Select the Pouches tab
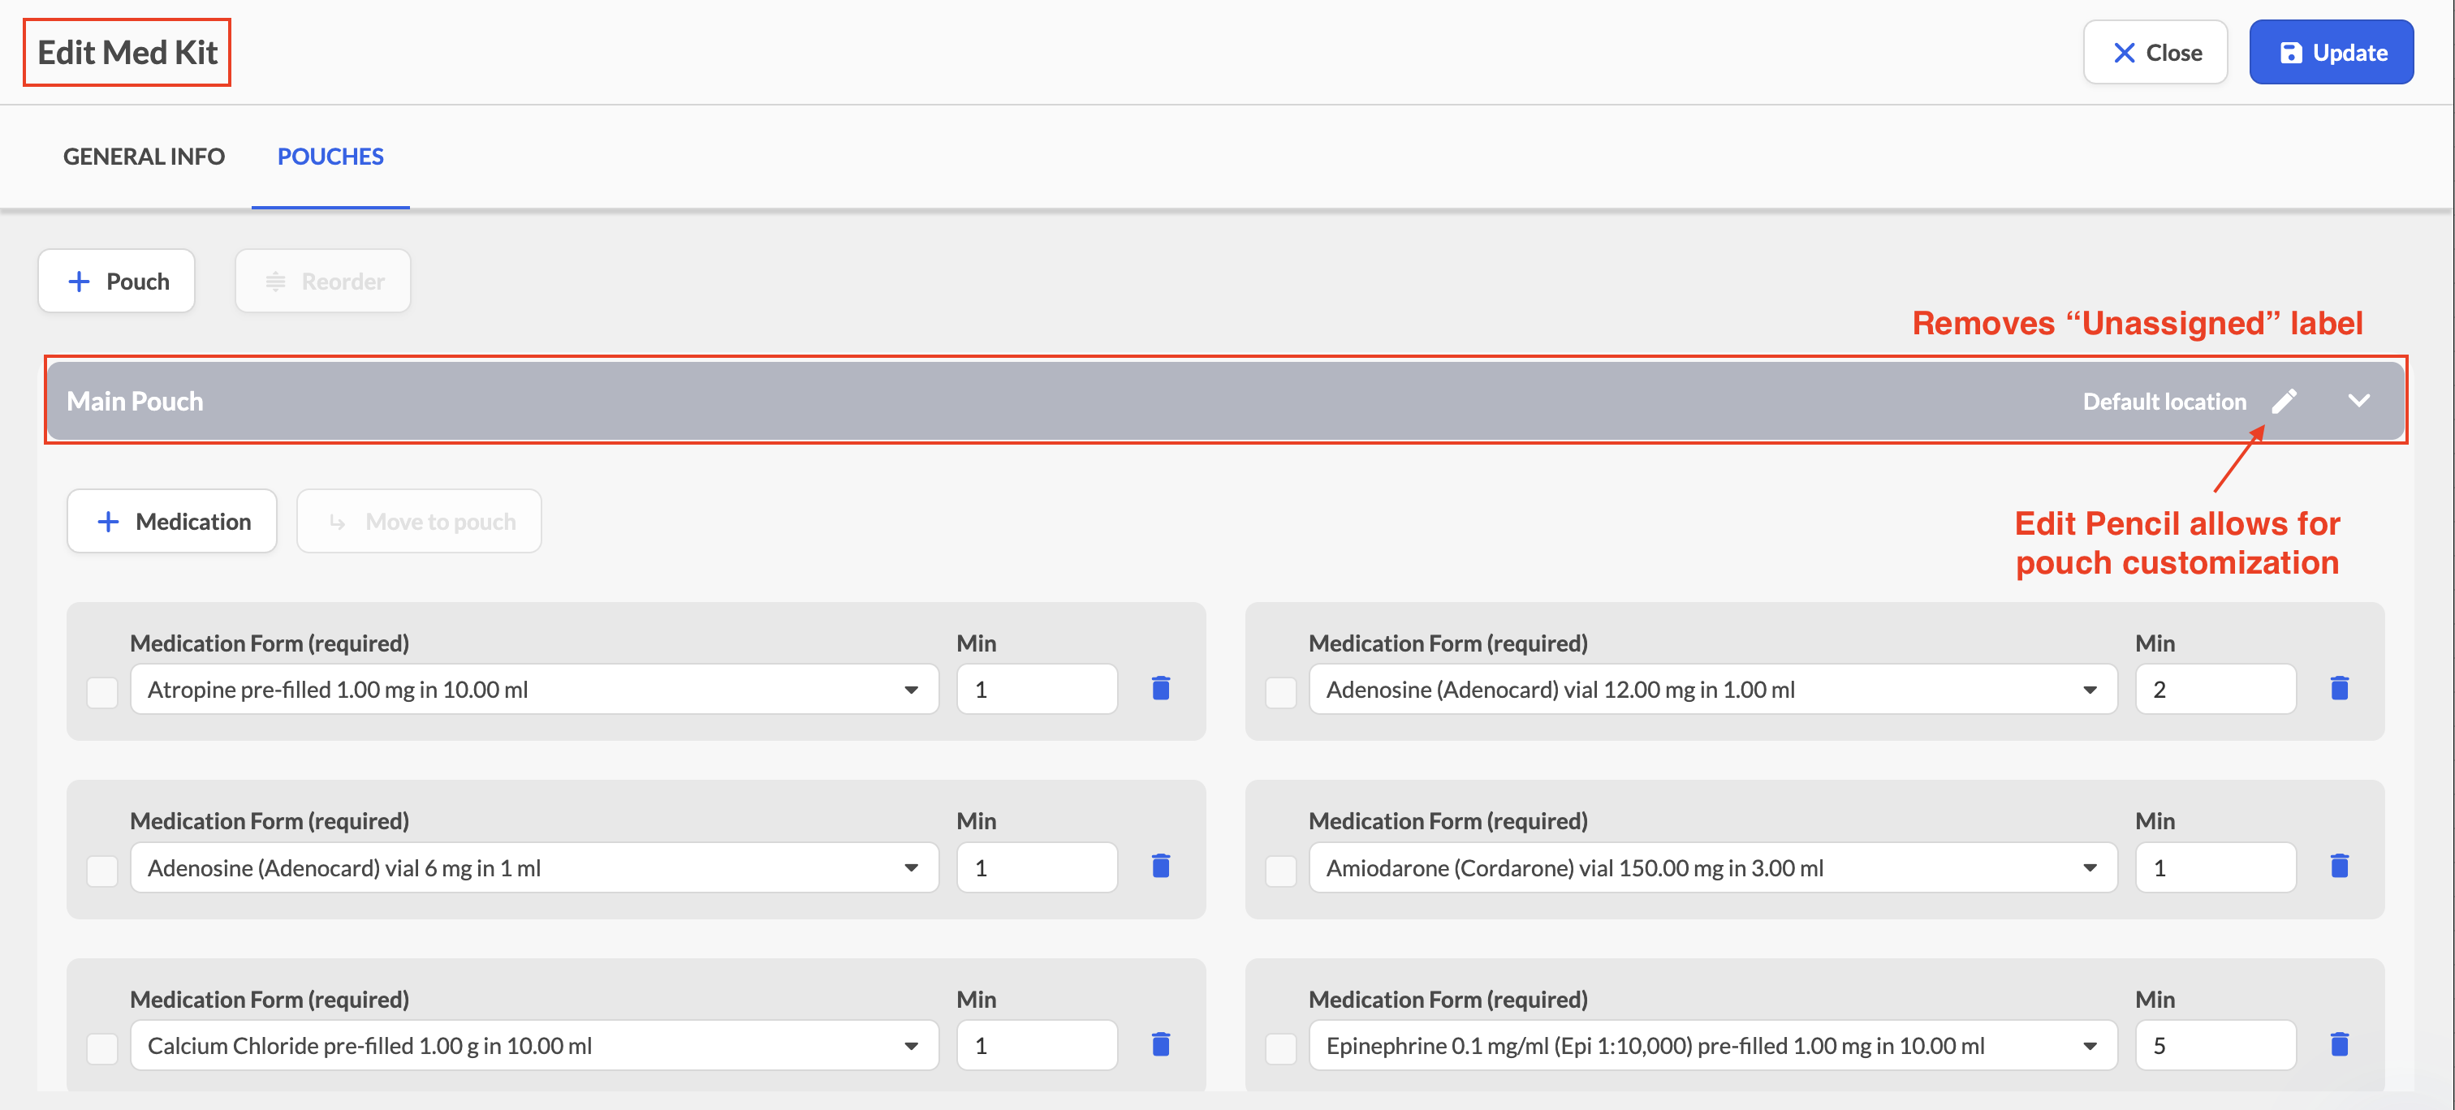The width and height of the screenshot is (2455, 1110). click(x=330, y=157)
